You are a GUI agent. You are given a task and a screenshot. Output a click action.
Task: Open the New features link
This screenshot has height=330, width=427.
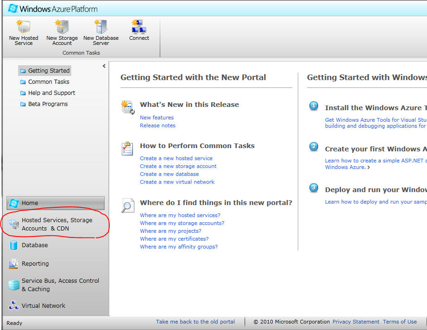coord(157,118)
